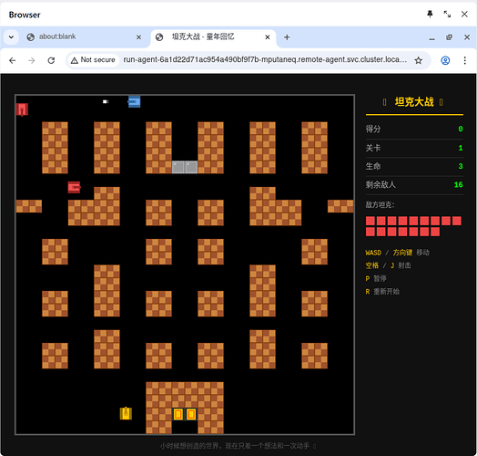Close the about:blank tab
Viewport: 477px width, 456px height.
pos(138,37)
